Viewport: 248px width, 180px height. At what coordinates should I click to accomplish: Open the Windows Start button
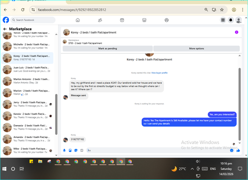point(4,169)
